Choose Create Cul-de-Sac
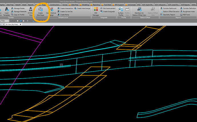 65,11
